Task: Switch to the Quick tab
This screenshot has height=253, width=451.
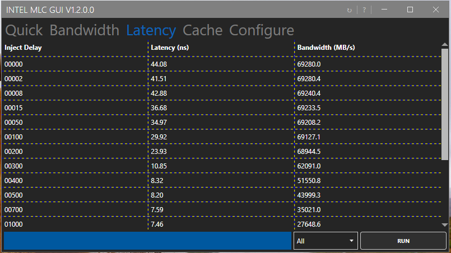Action: [x=24, y=30]
